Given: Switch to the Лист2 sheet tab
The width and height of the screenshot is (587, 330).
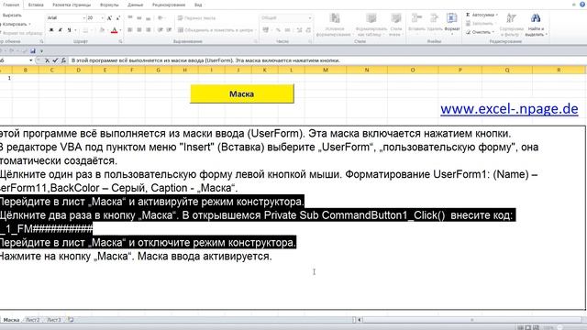Looking at the screenshot, I should (x=33, y=320).
